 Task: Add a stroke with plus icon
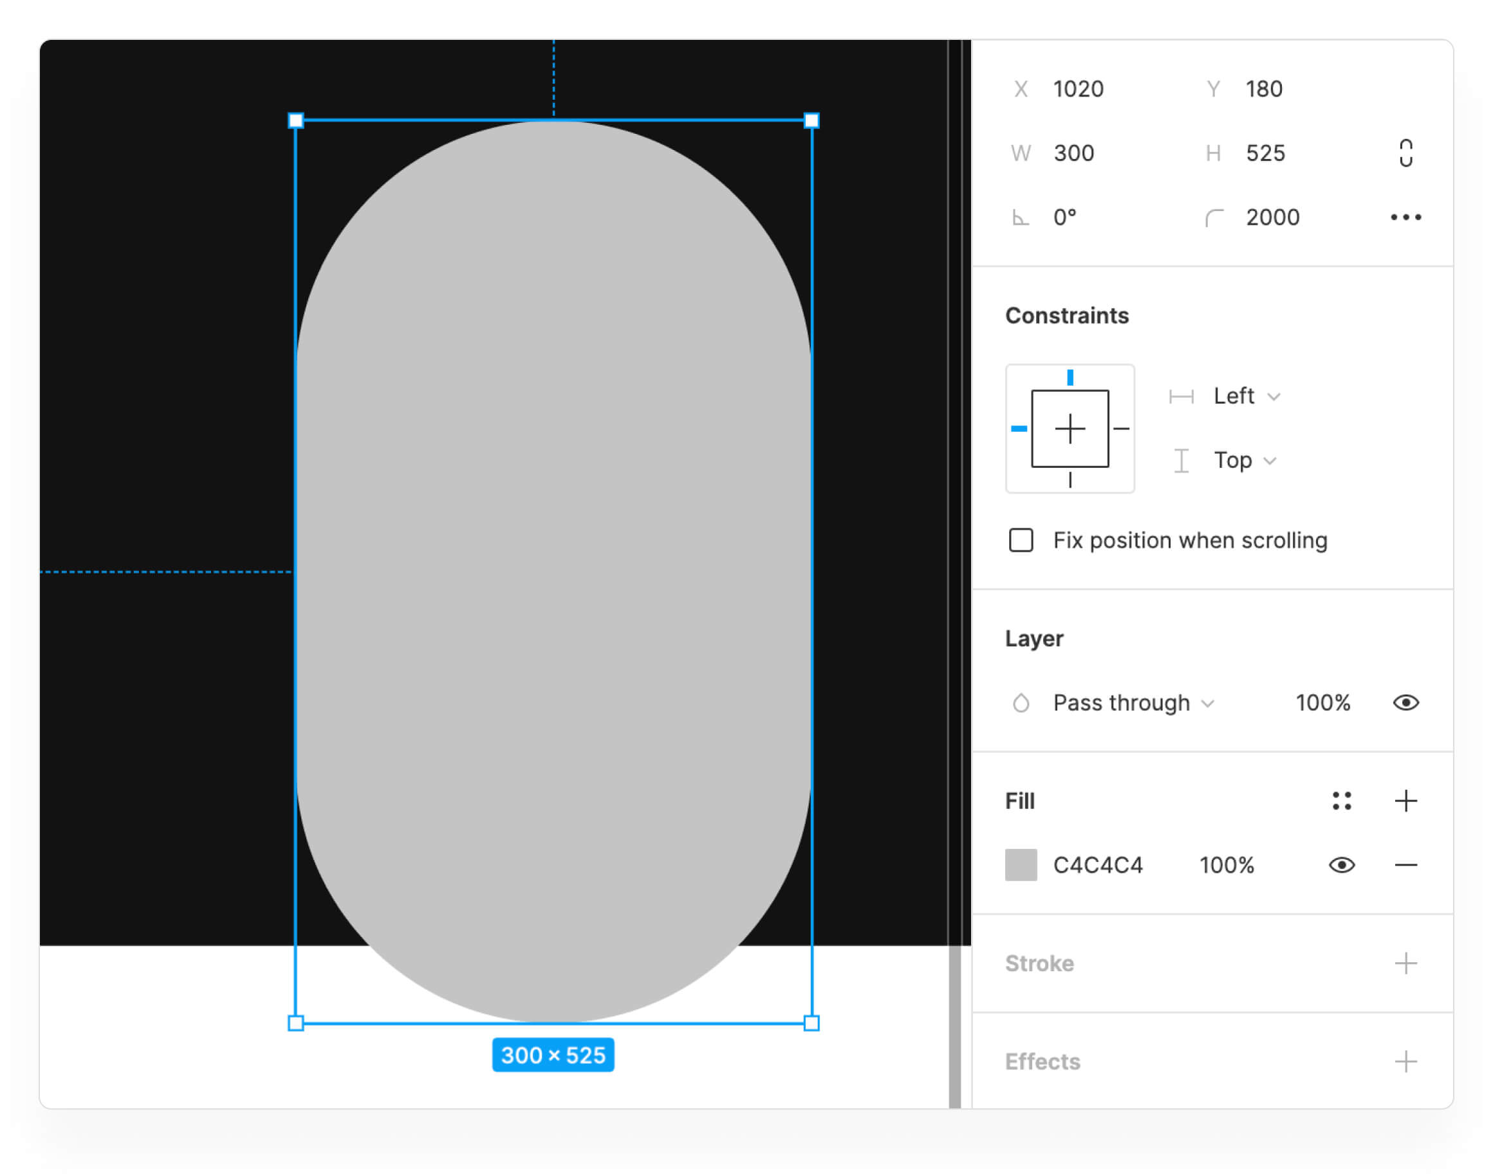[1405, 963]
